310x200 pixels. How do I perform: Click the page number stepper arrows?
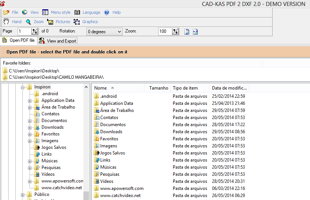[x=35, y=31]
